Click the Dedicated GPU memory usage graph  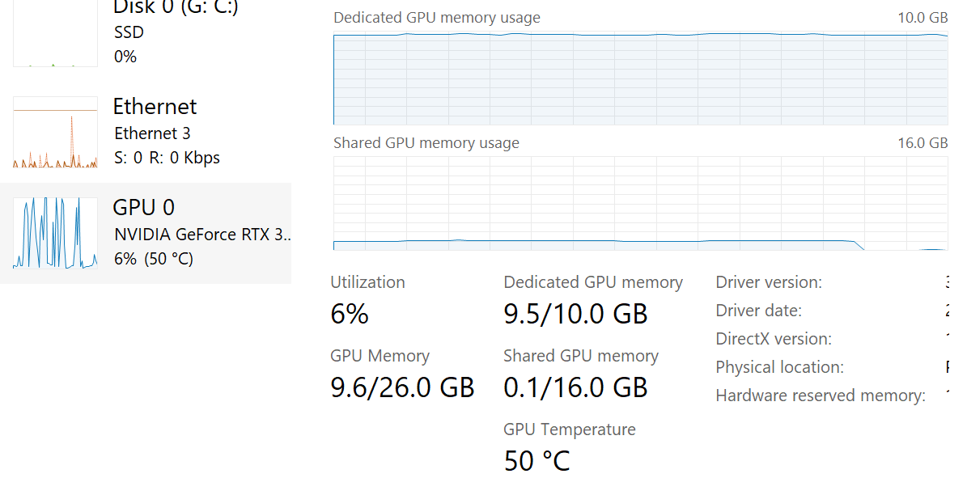pos(639,77)
